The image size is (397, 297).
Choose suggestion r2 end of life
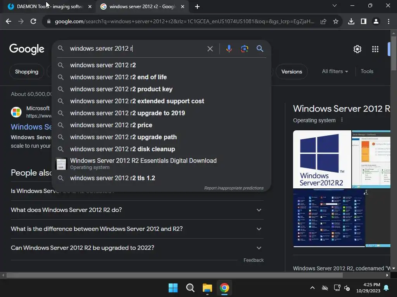(x=162, y=77)
